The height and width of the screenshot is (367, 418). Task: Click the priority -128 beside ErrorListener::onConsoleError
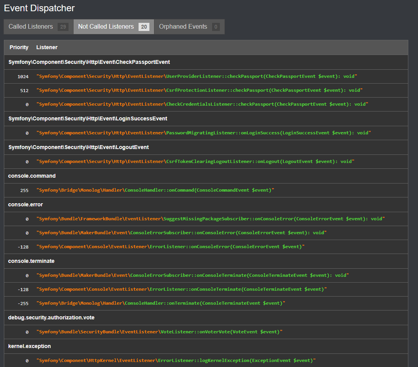23,247
